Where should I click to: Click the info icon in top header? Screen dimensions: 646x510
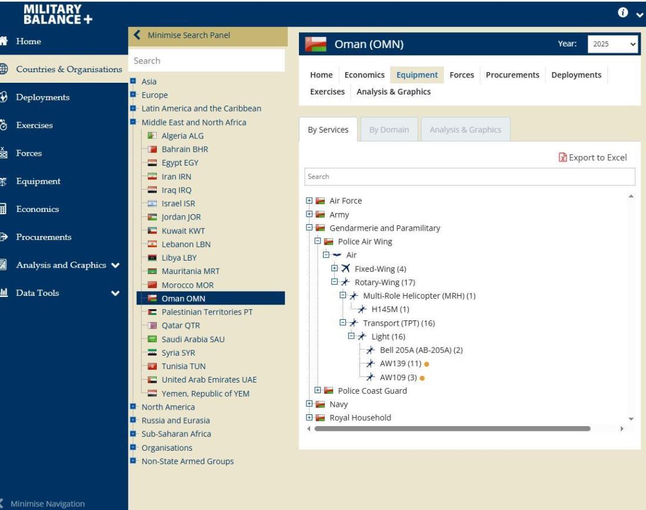click(x=623, y=12)
